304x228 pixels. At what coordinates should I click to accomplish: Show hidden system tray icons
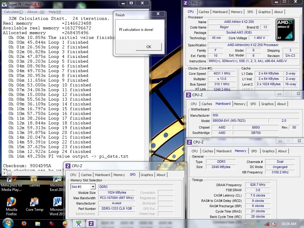(x=245, y=224)
